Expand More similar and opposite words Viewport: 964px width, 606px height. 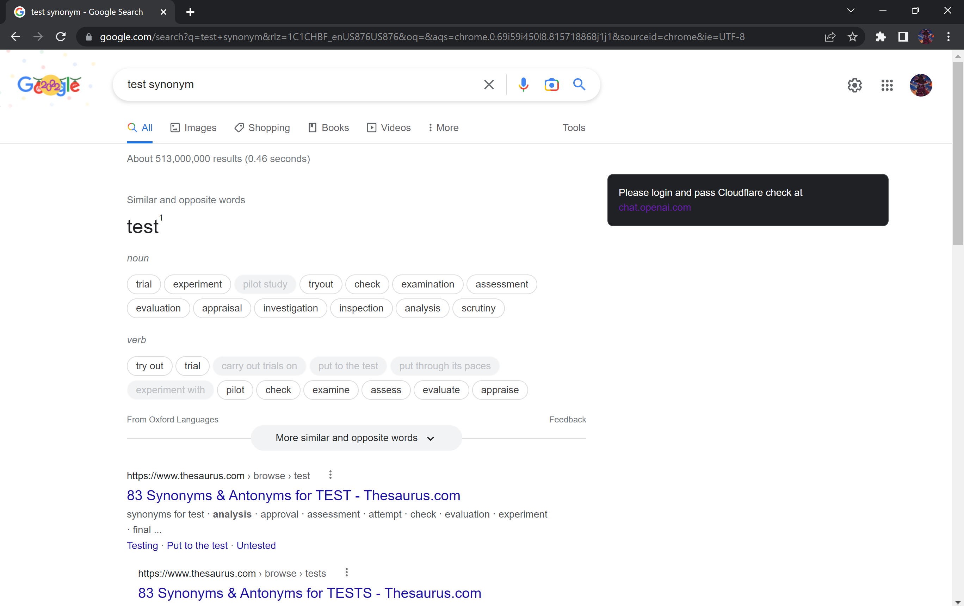point(356,438)
